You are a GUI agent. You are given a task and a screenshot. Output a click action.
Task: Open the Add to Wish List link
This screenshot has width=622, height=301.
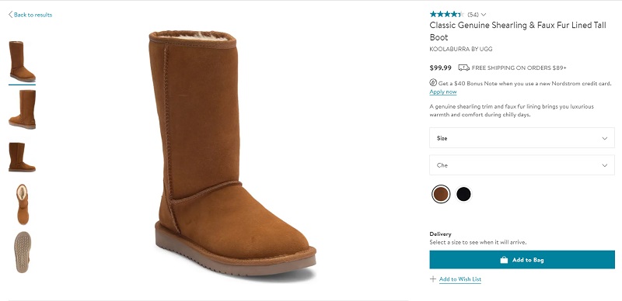[460, 279]
